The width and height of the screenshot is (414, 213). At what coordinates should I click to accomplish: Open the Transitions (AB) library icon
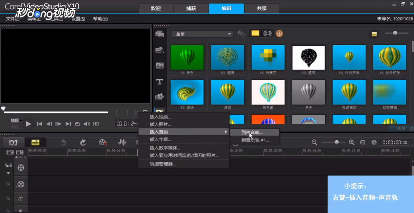pos(160,66)
